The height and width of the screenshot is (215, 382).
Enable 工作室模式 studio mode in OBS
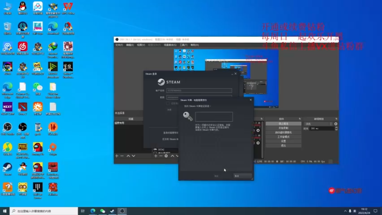click(283, 137)
